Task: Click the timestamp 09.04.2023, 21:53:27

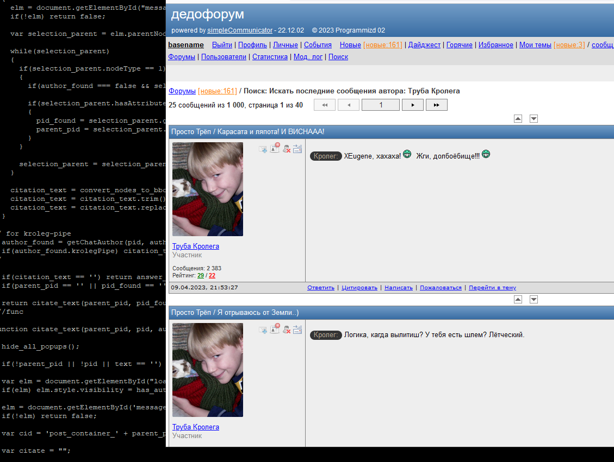Action: pos(204,288)
